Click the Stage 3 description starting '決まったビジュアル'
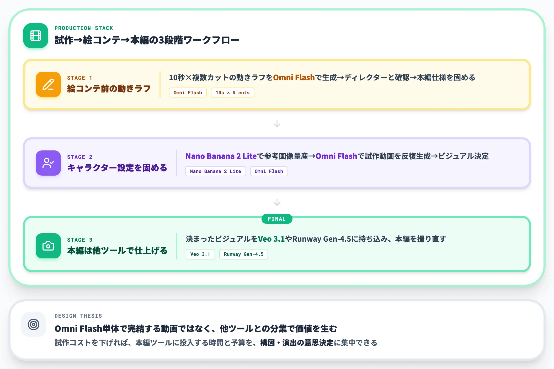This screenshot has width=554, height=369. pyautogui.click(x=316, y=239)
